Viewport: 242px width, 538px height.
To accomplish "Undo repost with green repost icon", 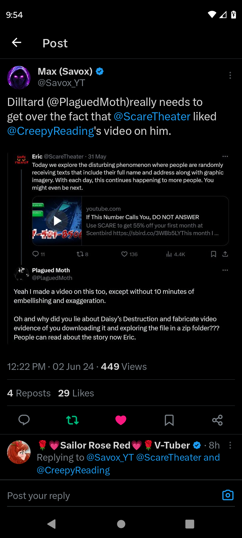I will click(72, 420).
